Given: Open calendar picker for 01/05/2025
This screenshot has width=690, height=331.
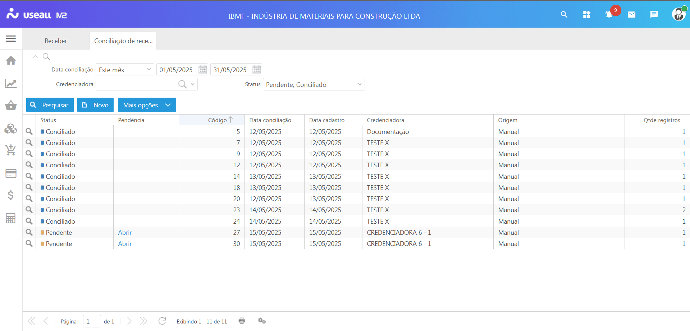Looking at the screenshot, I should tap(203, 69).
